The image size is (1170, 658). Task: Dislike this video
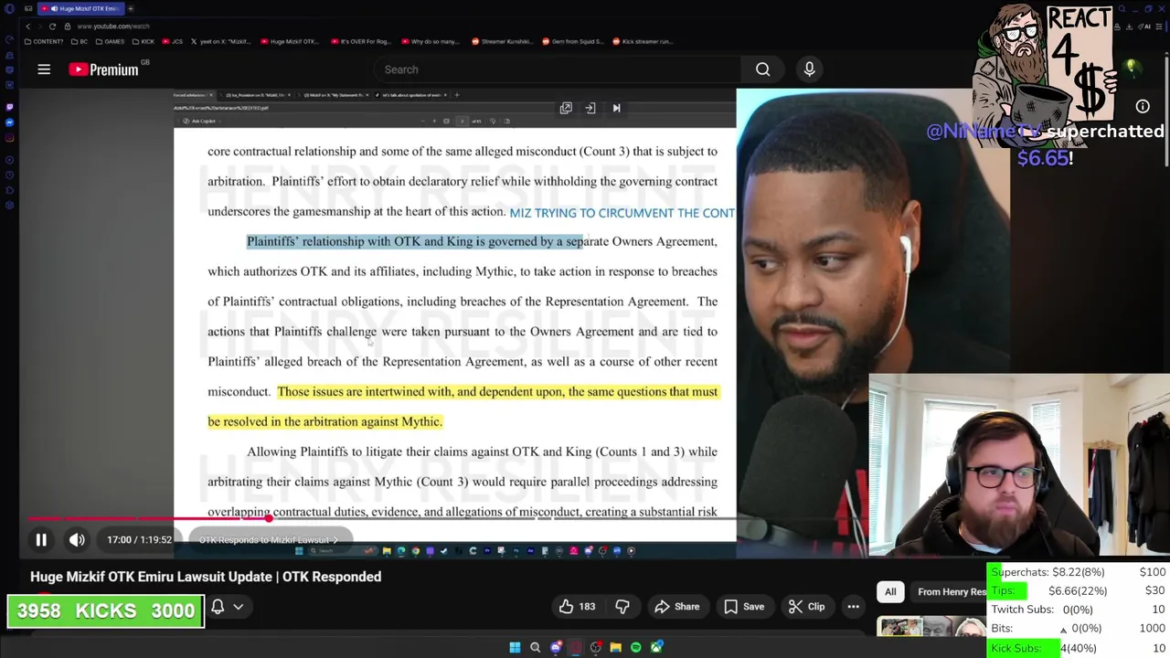coord(622,607)
